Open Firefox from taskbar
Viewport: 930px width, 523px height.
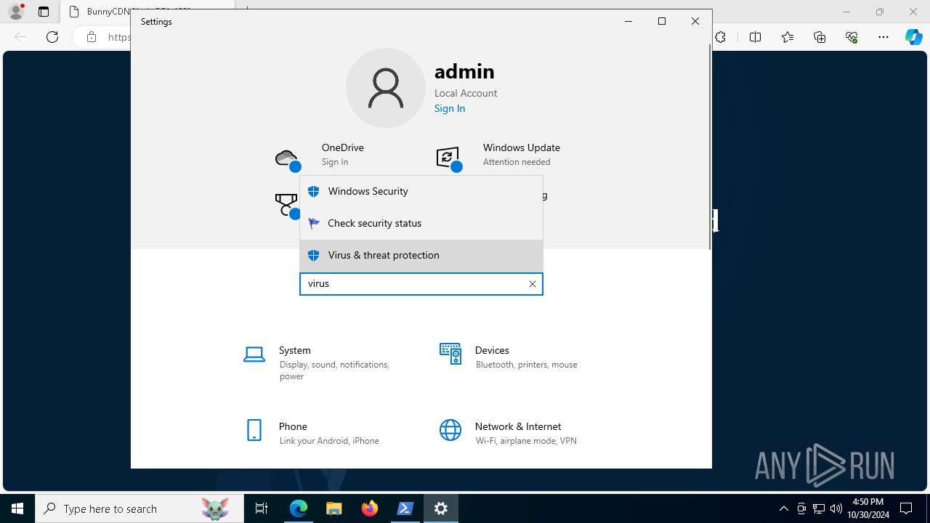370,508
